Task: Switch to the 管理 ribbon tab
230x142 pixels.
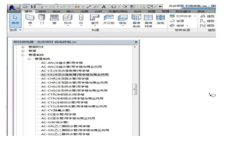Action: pyautogui.click(x=165, y=11)
